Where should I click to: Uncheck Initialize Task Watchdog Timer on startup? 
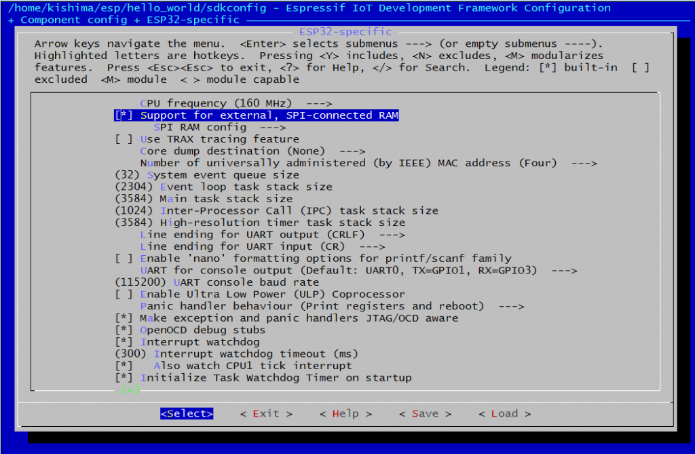(124, 378)
